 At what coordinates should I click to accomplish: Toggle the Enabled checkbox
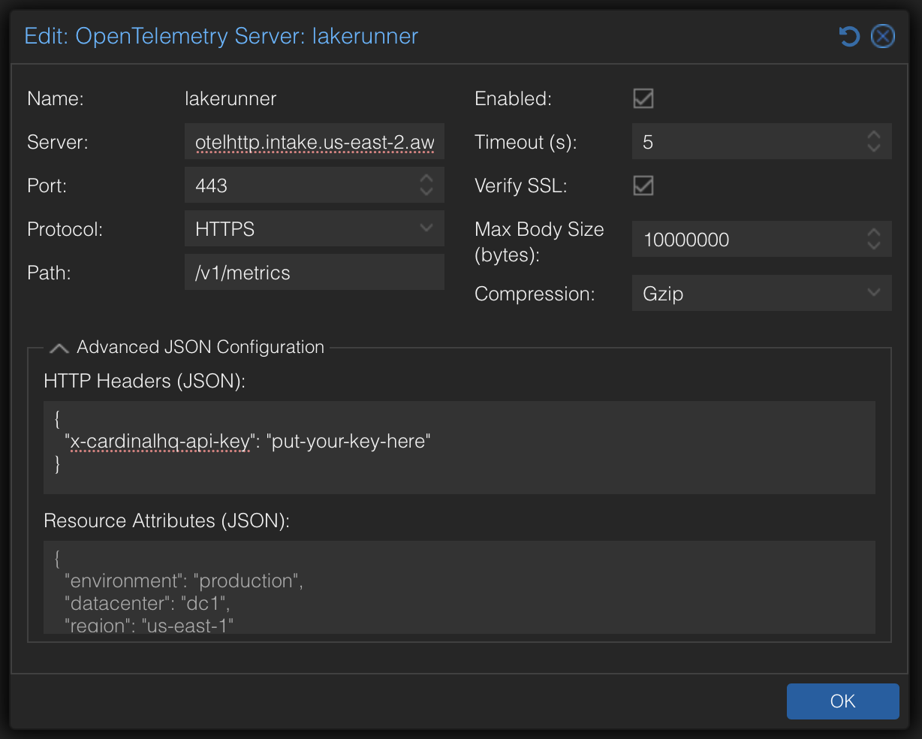643,98
